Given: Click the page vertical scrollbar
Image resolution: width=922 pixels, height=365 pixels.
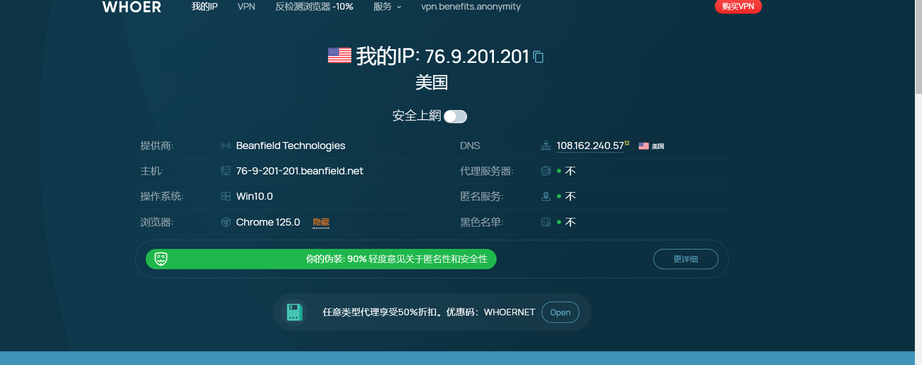Looking at the screenshot, I should tap(918, 47).
